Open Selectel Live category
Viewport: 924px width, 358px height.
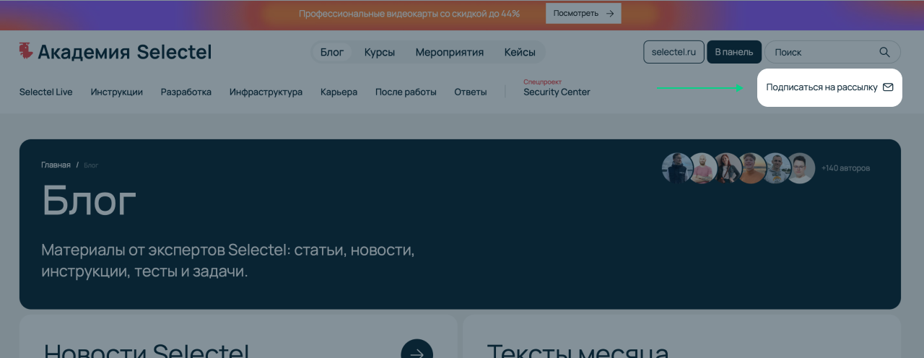point(46,92)
